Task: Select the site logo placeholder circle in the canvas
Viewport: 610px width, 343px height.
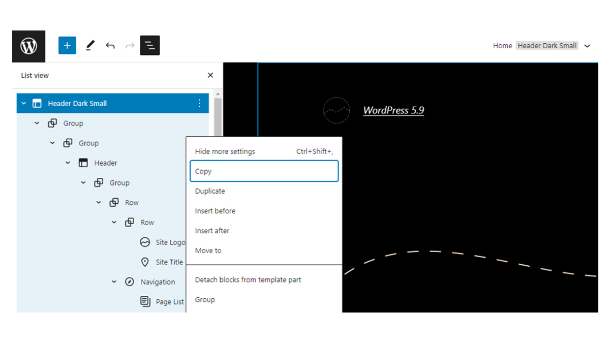Action: coord(337,110)
